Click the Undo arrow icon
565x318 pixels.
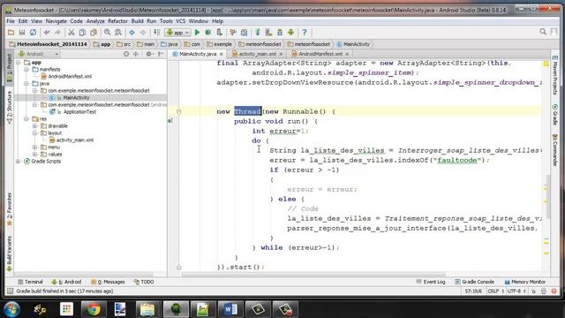tap(47, 33)
